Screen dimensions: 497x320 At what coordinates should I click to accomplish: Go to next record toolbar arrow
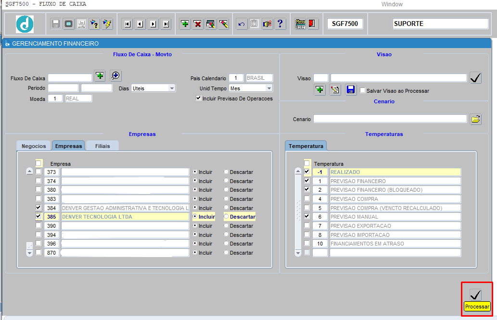[x=153, y=24]
